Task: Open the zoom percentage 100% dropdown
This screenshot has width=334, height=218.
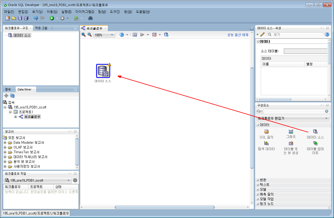Action: pos(104,35)
